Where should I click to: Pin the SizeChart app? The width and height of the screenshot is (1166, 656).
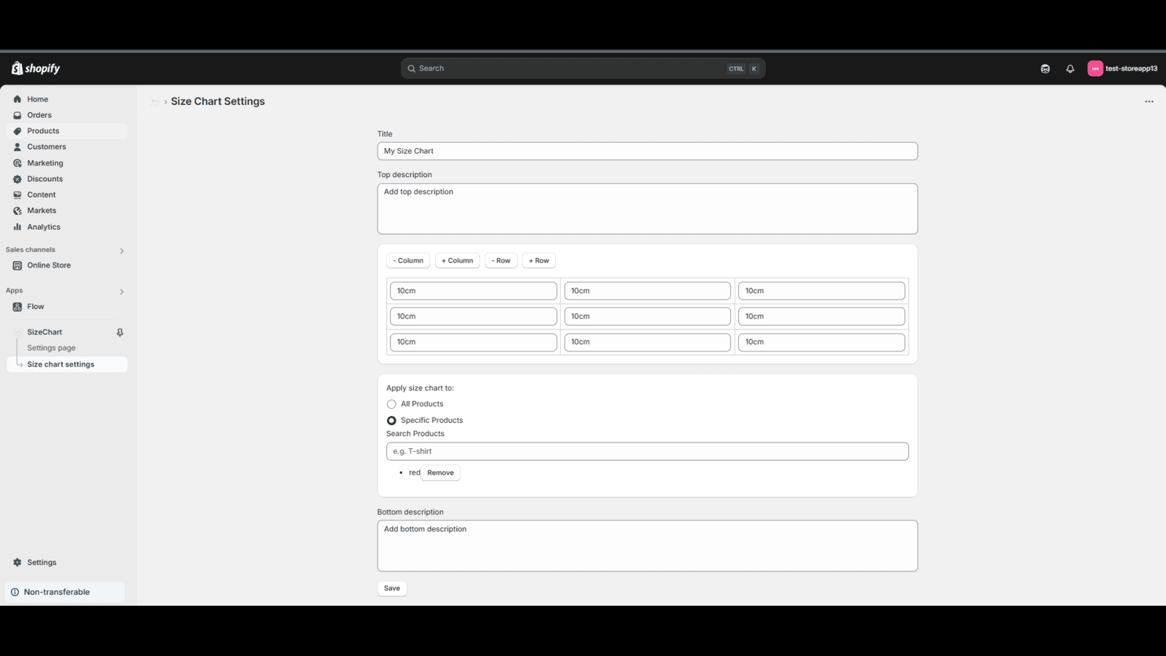tap(119, 332)
